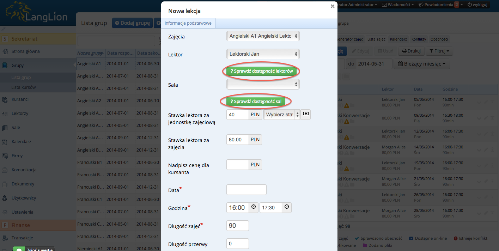Open the Zajęcia dropdown
The width and height of the screenshot is (499, 251).
coord(263,36)
